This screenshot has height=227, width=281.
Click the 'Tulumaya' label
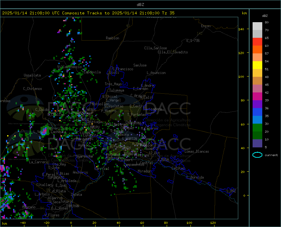117,90
